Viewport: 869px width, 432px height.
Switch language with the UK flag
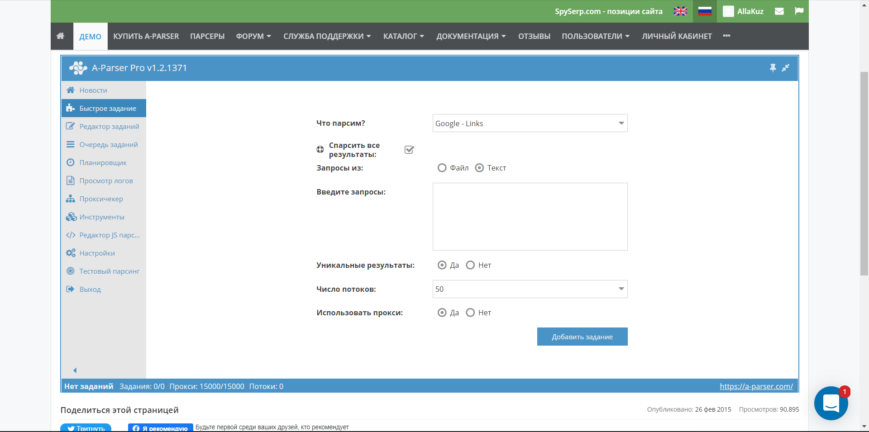680,11
